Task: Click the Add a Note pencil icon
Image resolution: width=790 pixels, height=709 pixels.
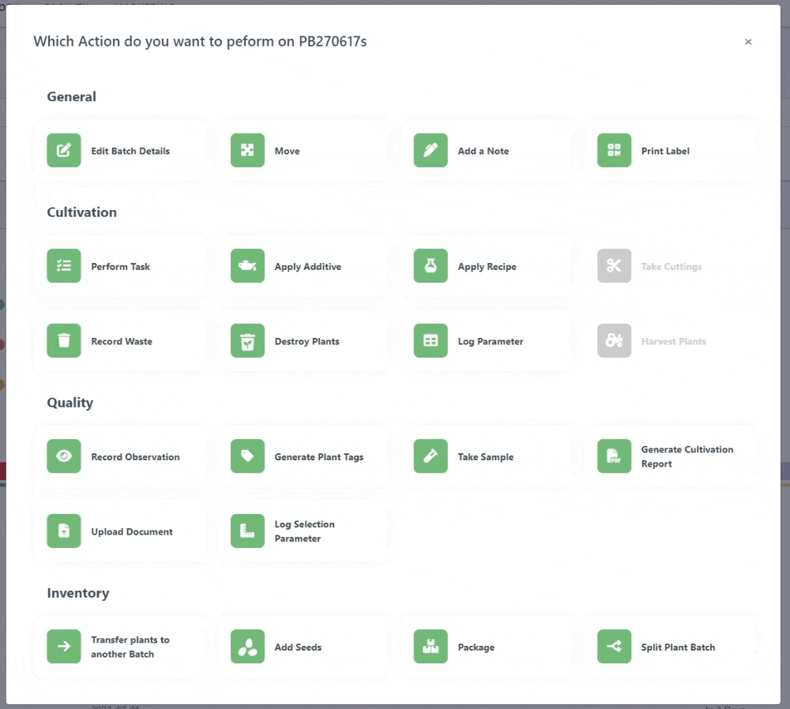Action: pyautogui.click(x=431, y=150)
